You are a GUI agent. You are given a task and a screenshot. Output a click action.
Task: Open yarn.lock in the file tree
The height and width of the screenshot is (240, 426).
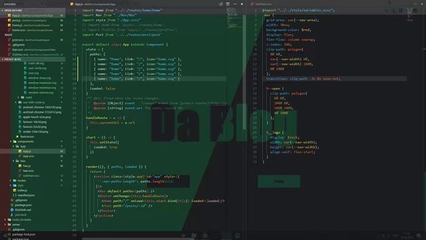21,215
